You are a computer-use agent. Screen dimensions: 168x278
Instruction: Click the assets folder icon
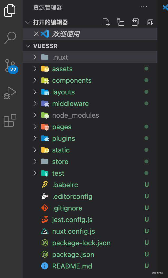pyautogui.click(x=45, y=69)
